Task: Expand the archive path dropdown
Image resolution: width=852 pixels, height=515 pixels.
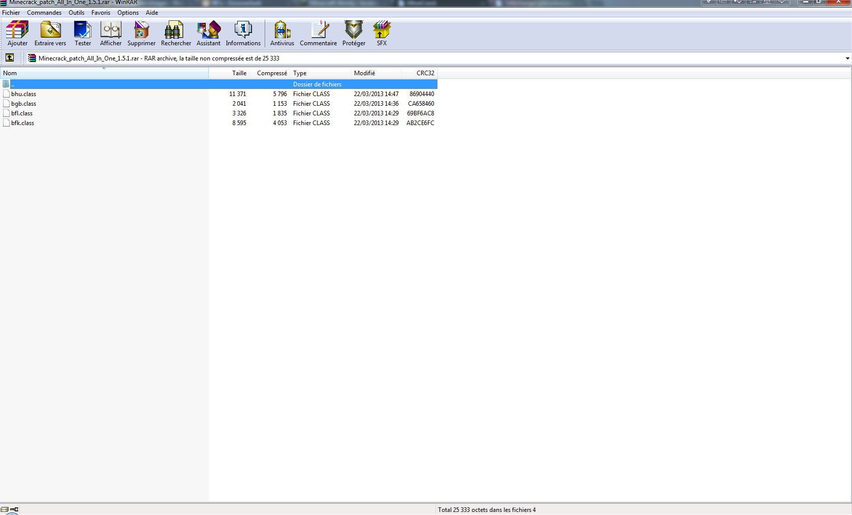Action: pos(847,58)
